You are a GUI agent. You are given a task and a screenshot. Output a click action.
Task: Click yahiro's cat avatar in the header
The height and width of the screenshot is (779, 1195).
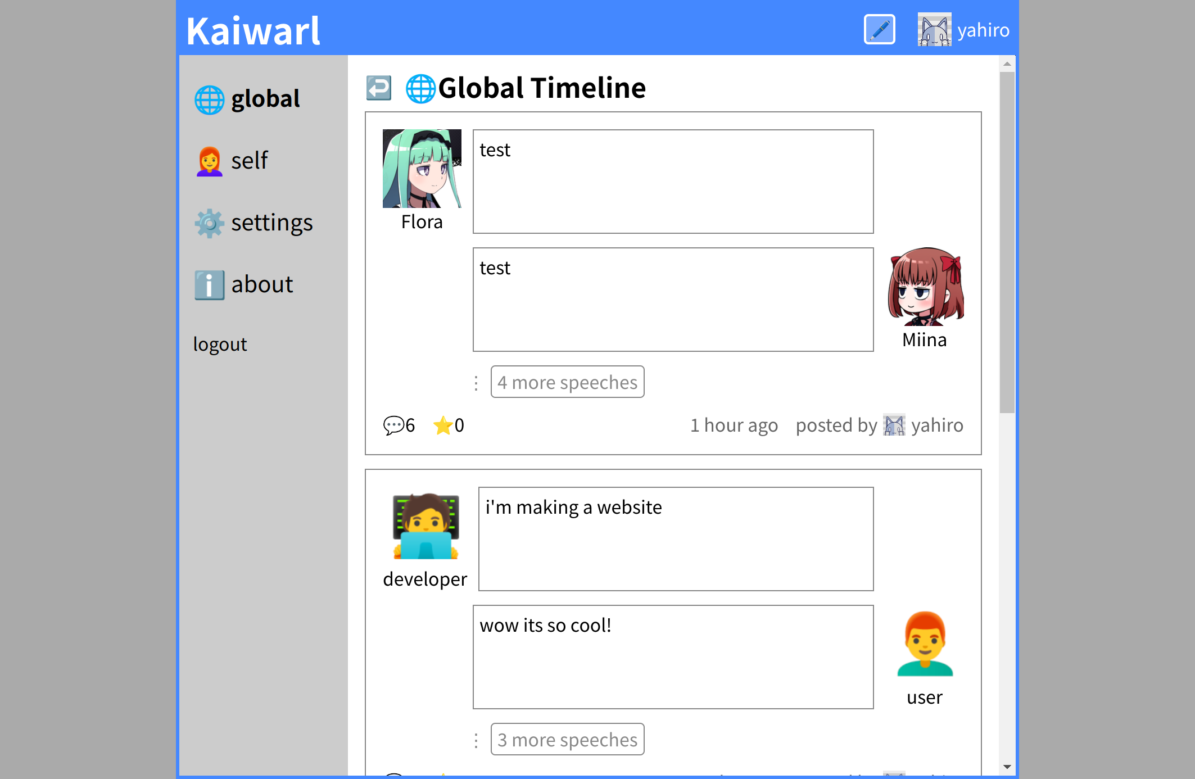[x=934, y=30]
